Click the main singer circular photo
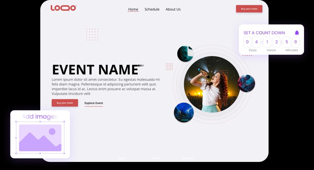Image resolution: width=314 pixels, height=170 pixels. pyautogui.click(x=212, y=84)
